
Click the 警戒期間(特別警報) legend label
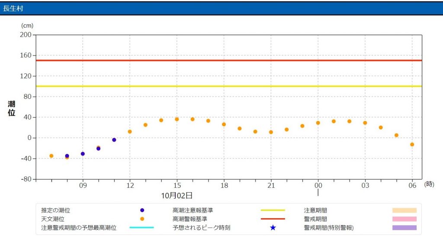[x=329, y=228]
